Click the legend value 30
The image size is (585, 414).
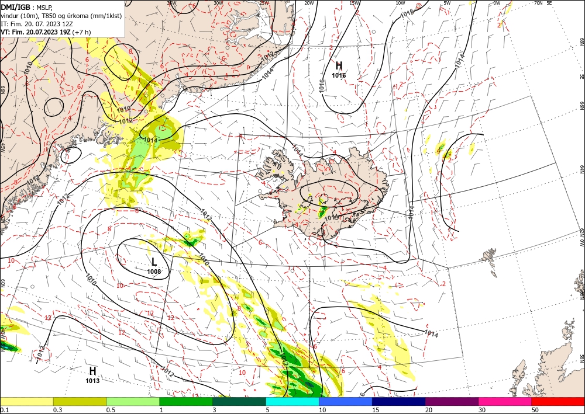(482, 410)
